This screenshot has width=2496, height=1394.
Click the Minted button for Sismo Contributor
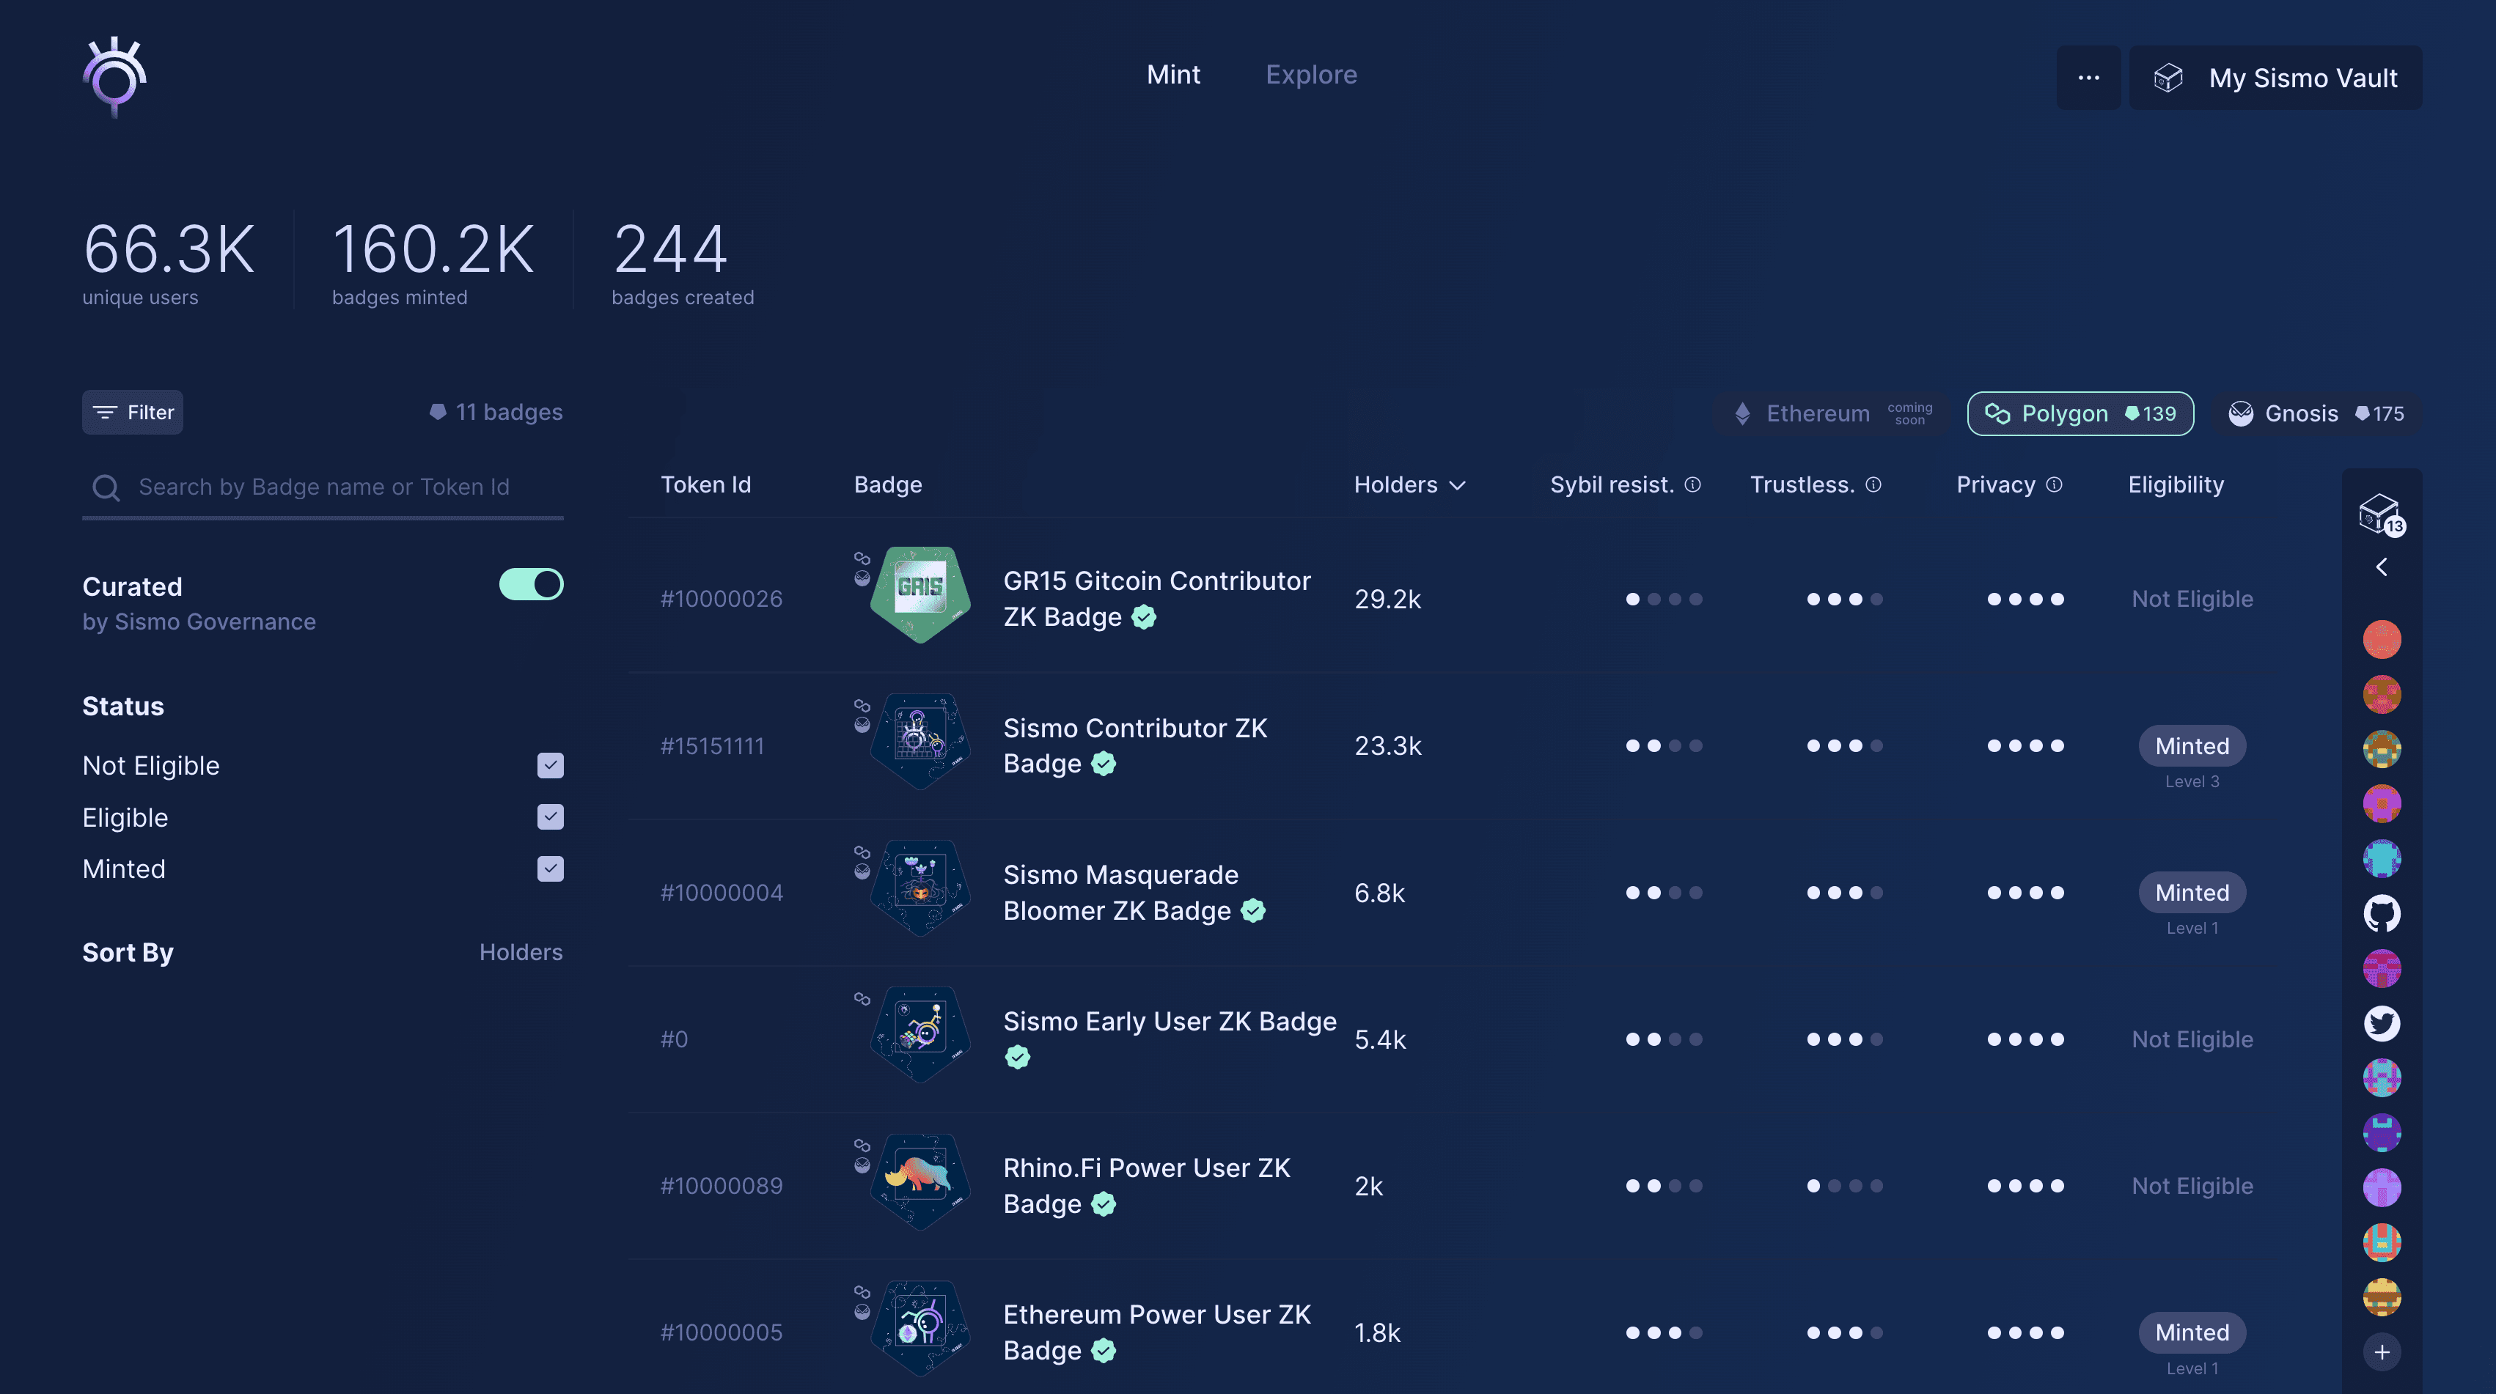tap(2192, 746)
